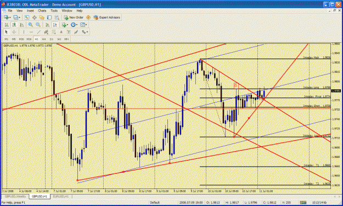This screenshot has width=343, height=206.
Task: Open the Tools menu
Action: [54, 10]
